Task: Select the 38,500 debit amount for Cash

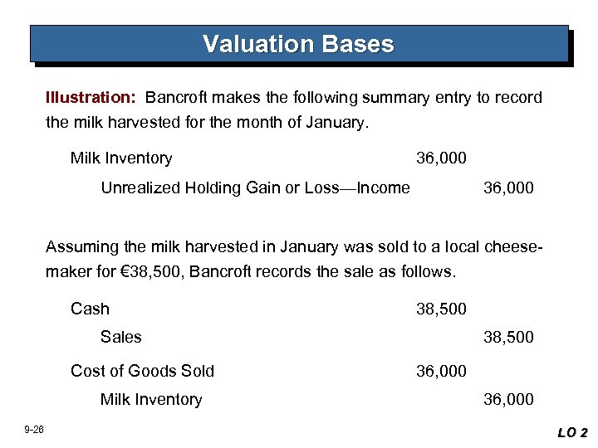Action: 441,309
